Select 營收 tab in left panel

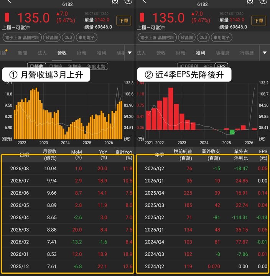(62, 53)
